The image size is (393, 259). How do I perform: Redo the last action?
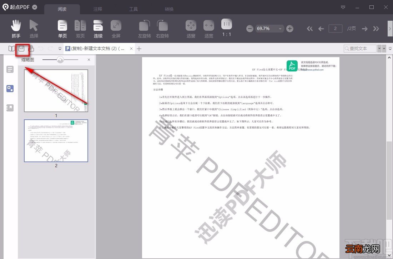coord(50,48)
